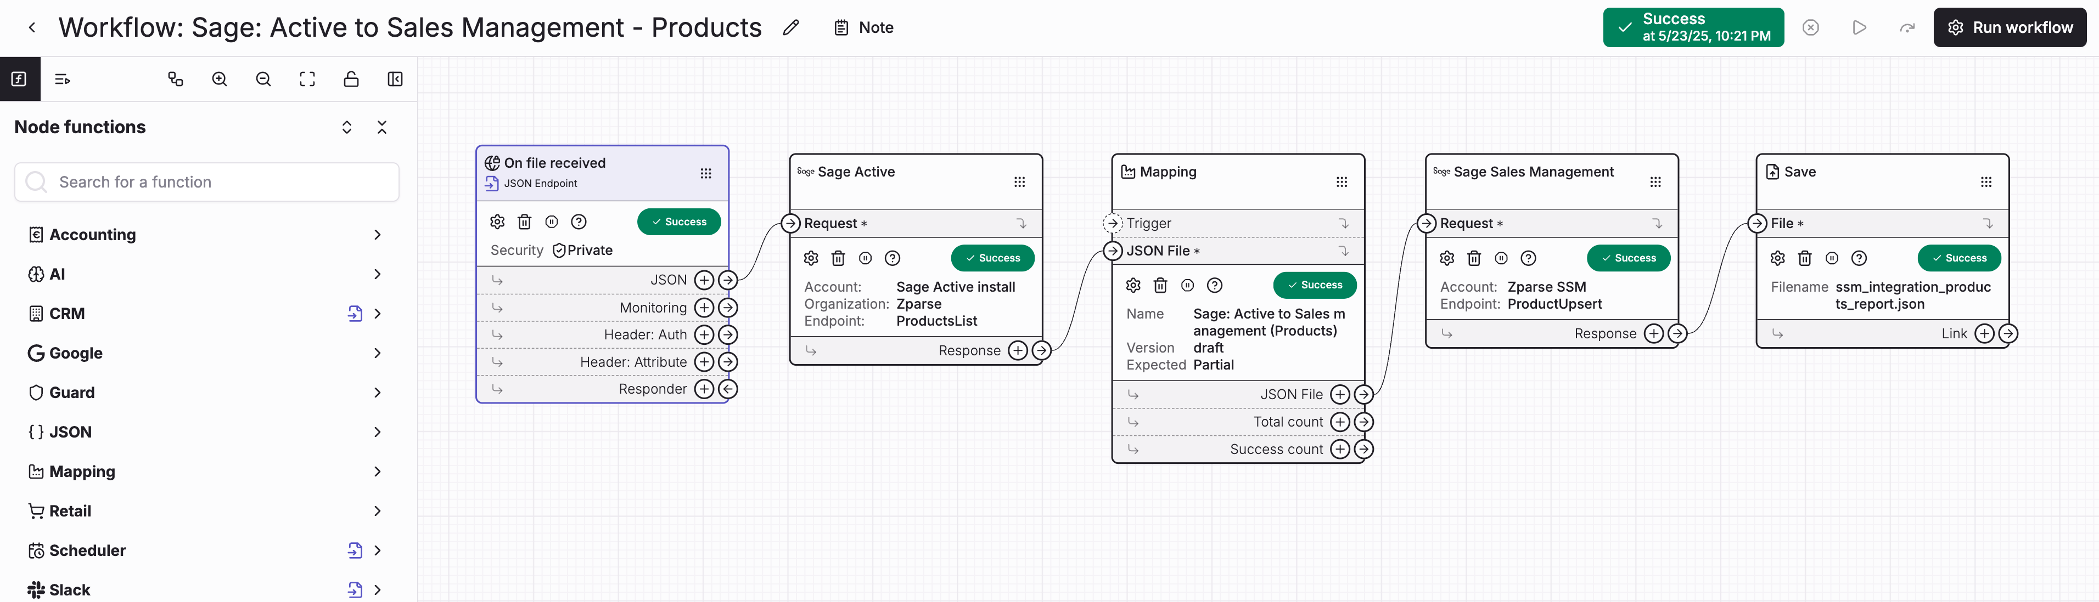
Task: Click Success badge on Save node
Action: tap(1960, 258)
